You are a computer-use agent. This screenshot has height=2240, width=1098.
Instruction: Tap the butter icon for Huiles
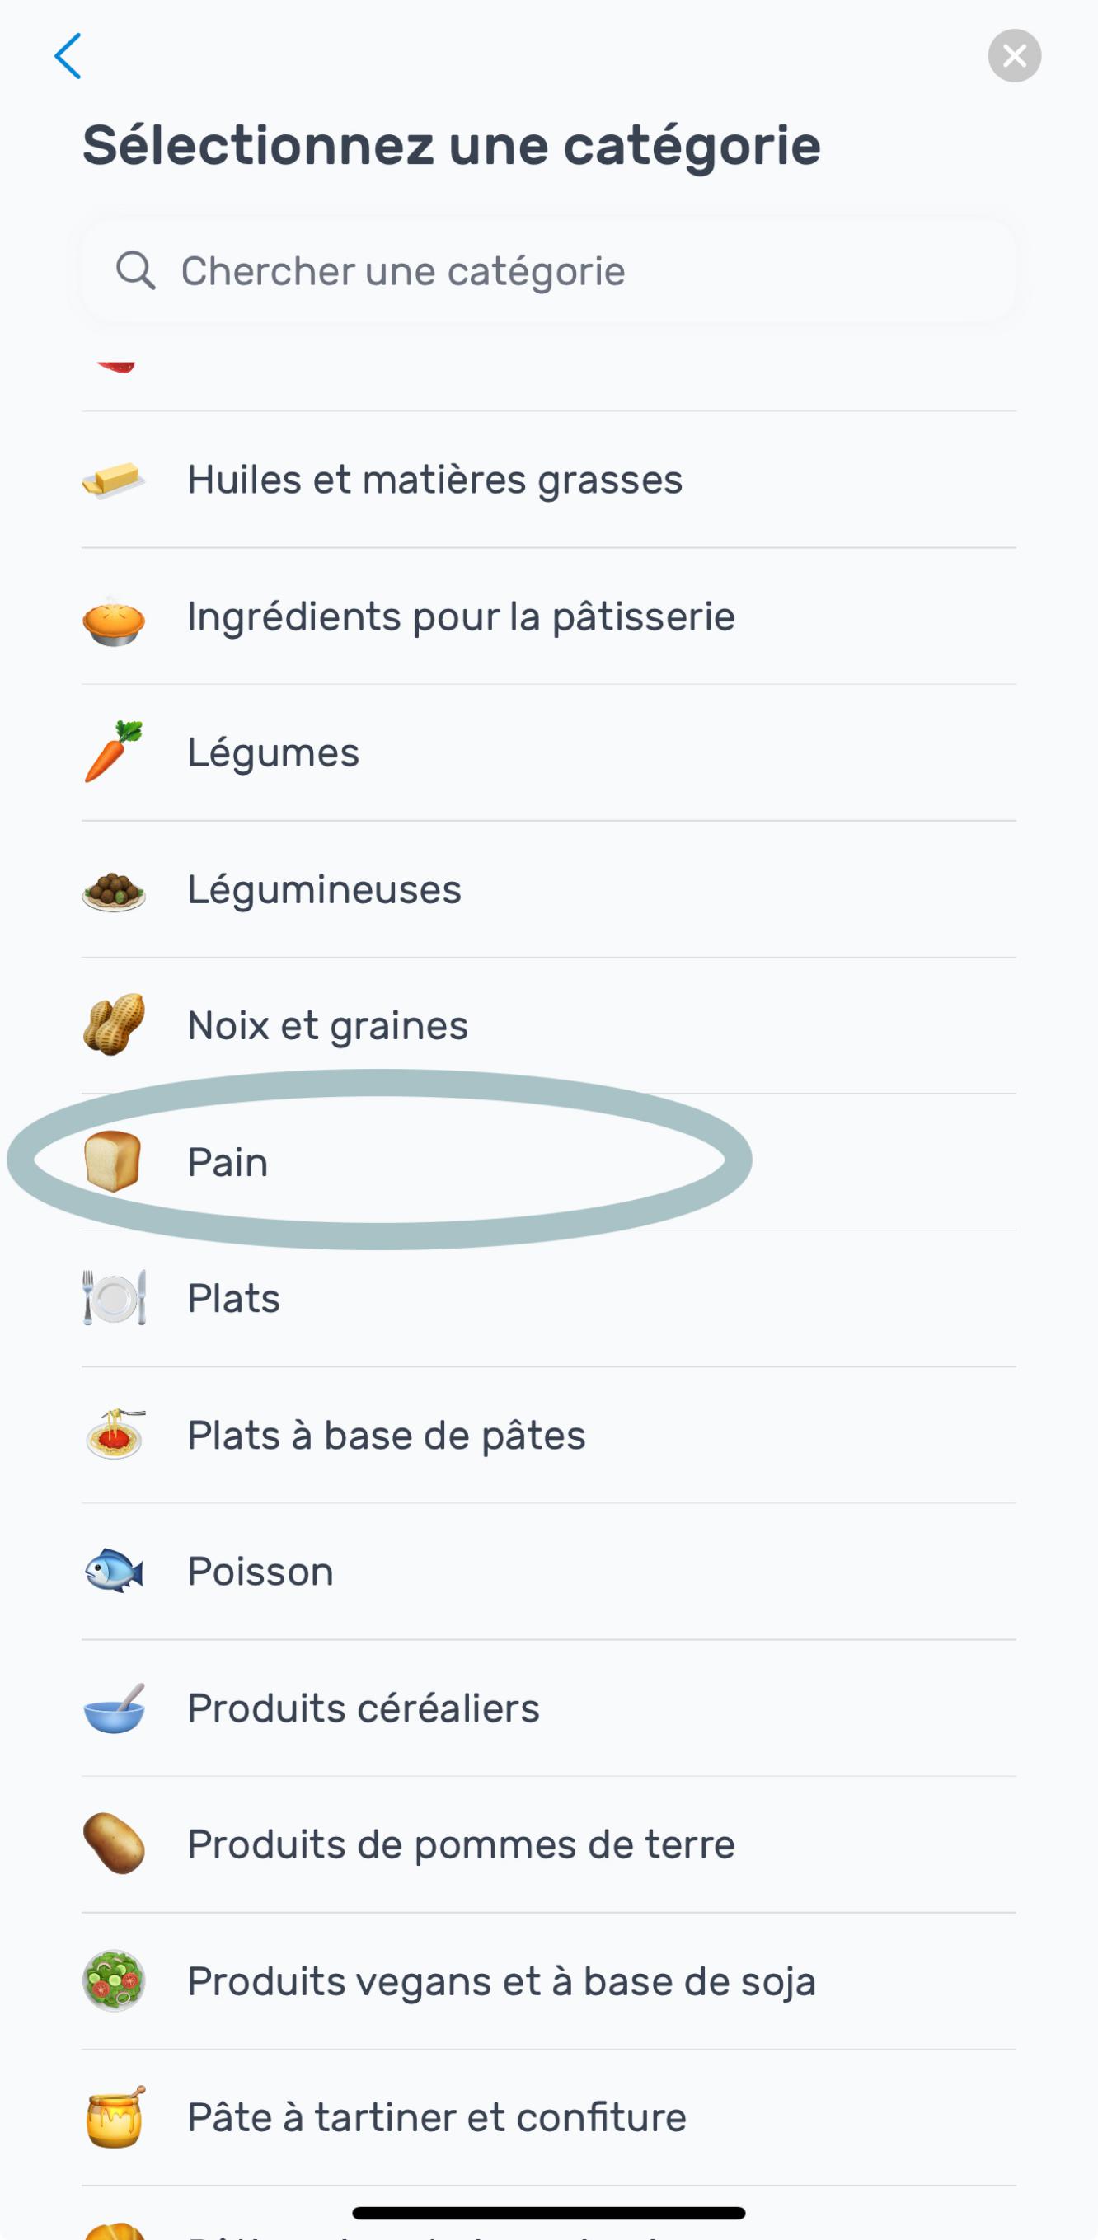pyautogui.click(x=113, y=480)
